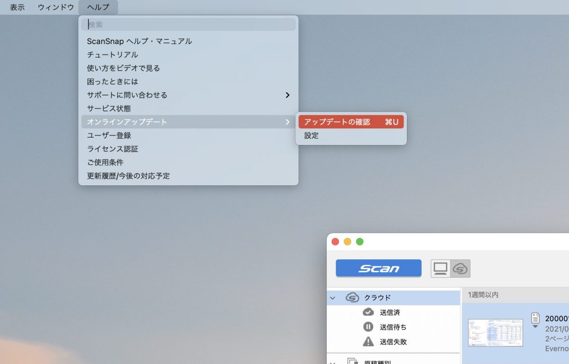Open 更新履歴/今後の対応予定 menu entry
This screenshot has height=364, width=569.
click(x=128, y=176)
